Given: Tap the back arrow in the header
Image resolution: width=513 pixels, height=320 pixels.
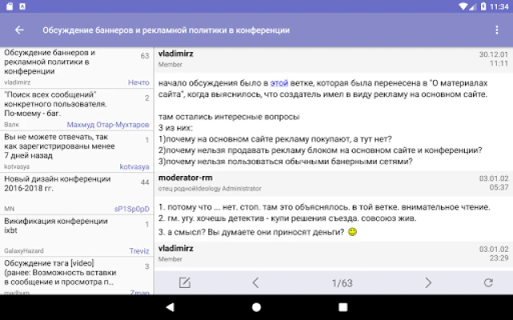Looking at the screenshot, I should coord(19,30).
